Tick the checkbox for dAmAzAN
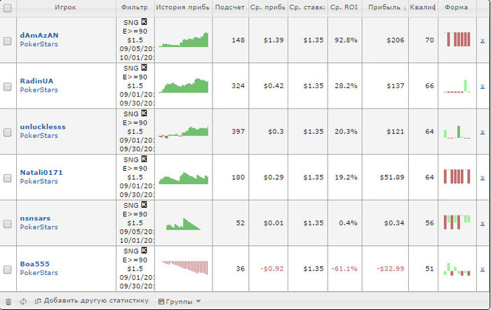The height and width of the screenshot is (310, 491). pos(8,41)
